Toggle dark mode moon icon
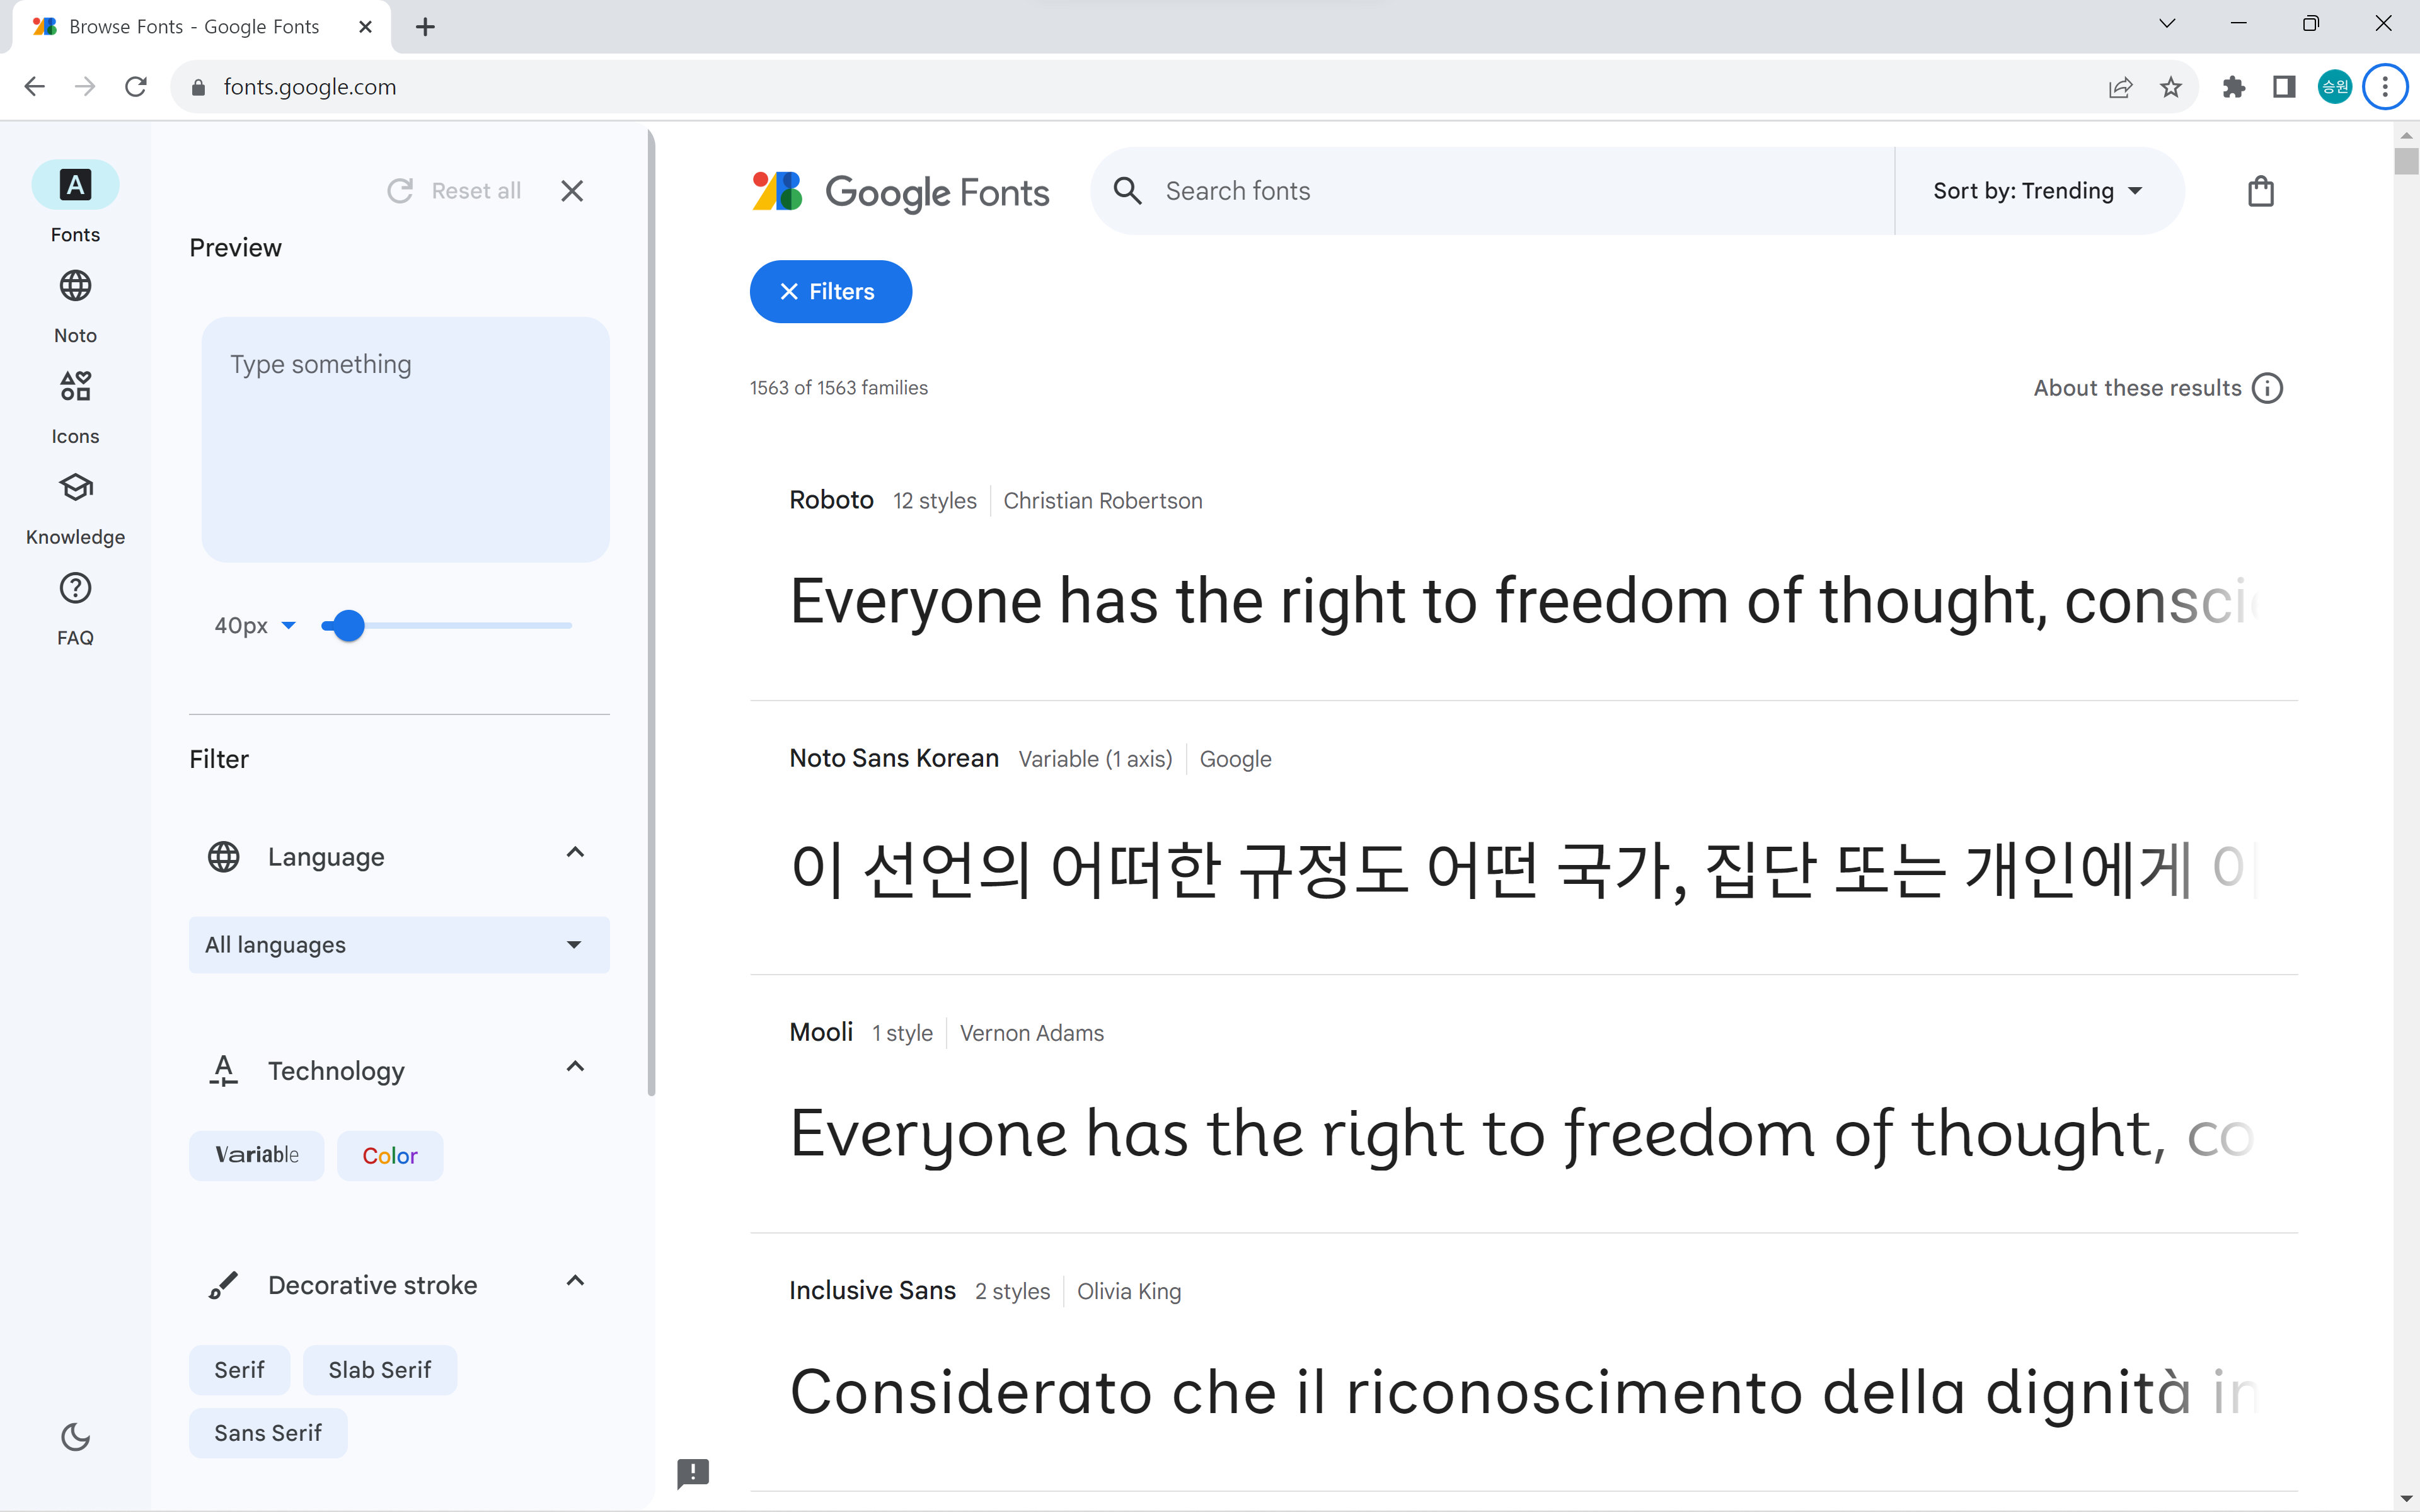The width and height of the screenshot is (2420, 1512). [x=75, y=1437]
